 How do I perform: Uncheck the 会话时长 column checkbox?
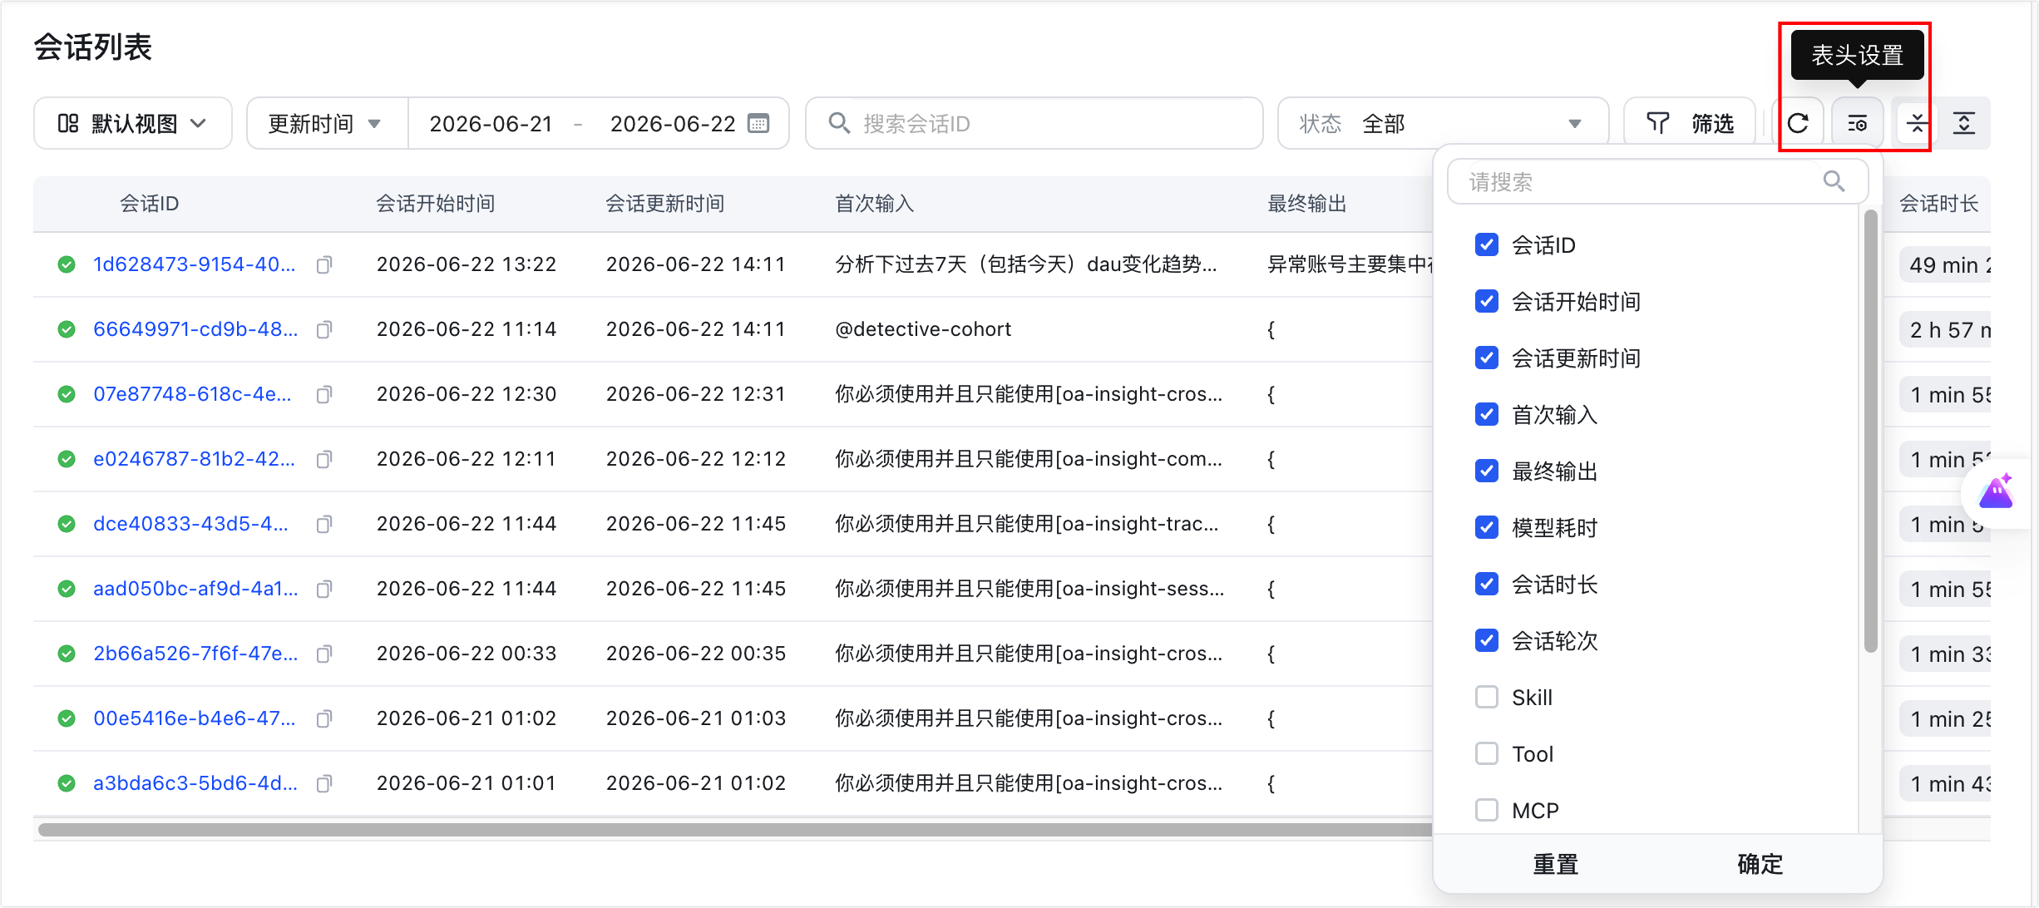[x=1487, y=584]
